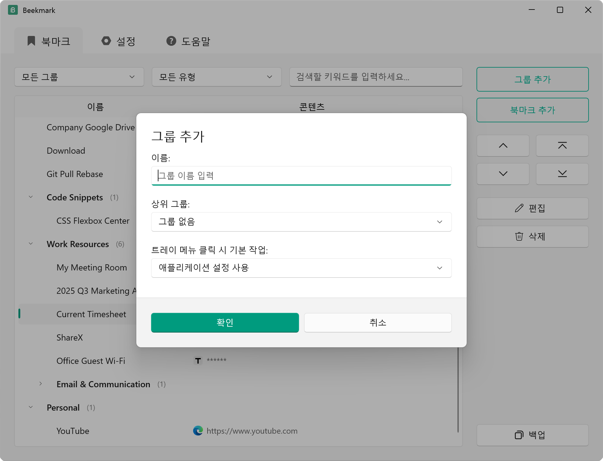The height and width of the screenshot is (461, 603).
Task: Click the bookmark list vertical scrollbar
Action: pos(458,390)
